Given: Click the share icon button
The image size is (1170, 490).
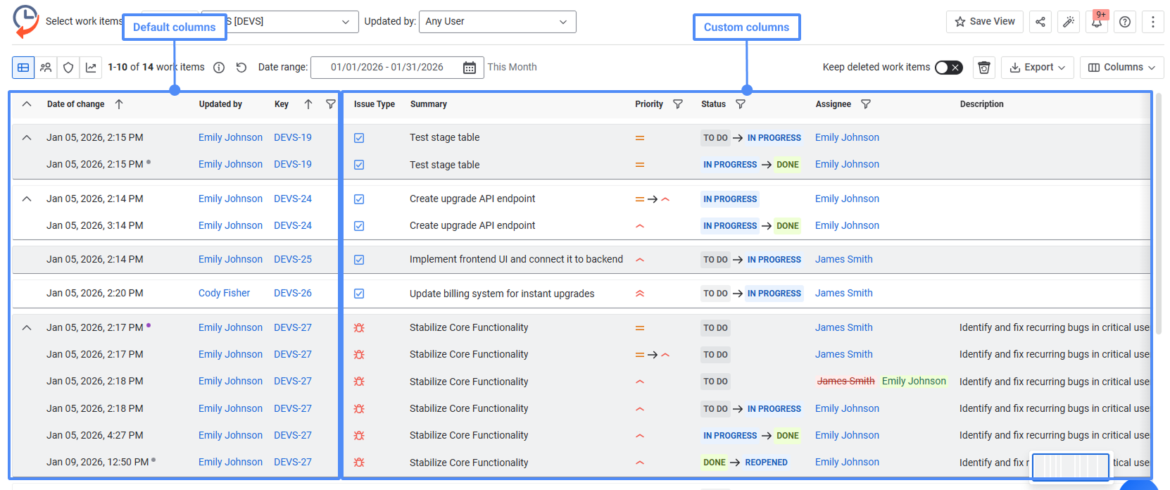Looking at the screenshot, I should click(1040, 22).
